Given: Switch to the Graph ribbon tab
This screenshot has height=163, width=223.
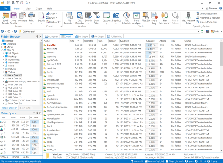Looking at the screenshot, I should (39, 9).
